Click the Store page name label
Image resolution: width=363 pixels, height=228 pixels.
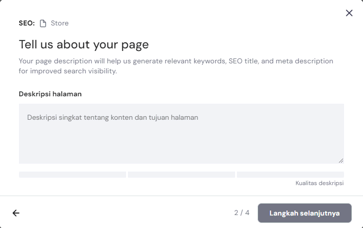59,23
